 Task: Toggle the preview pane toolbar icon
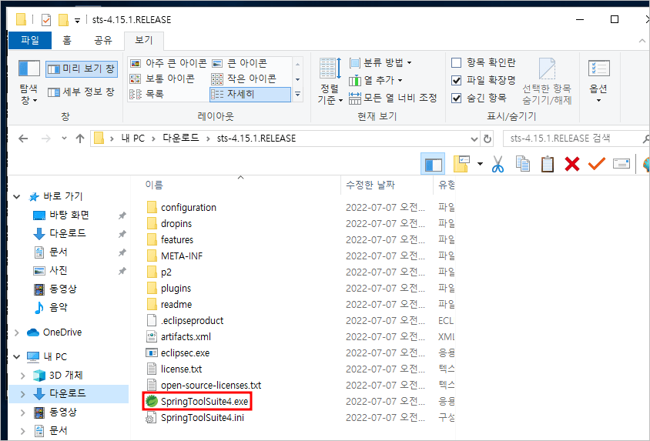pos(433,165)
